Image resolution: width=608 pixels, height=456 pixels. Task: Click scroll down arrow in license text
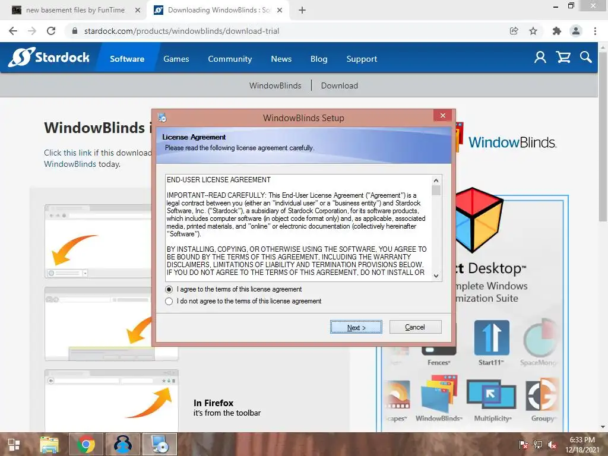tap(436, 275)
